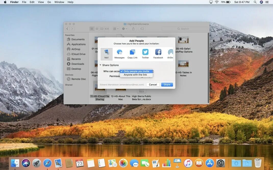The image size is (273, 170).
Task: Open the Finder share button in toolbar
Action: (133, 29)
